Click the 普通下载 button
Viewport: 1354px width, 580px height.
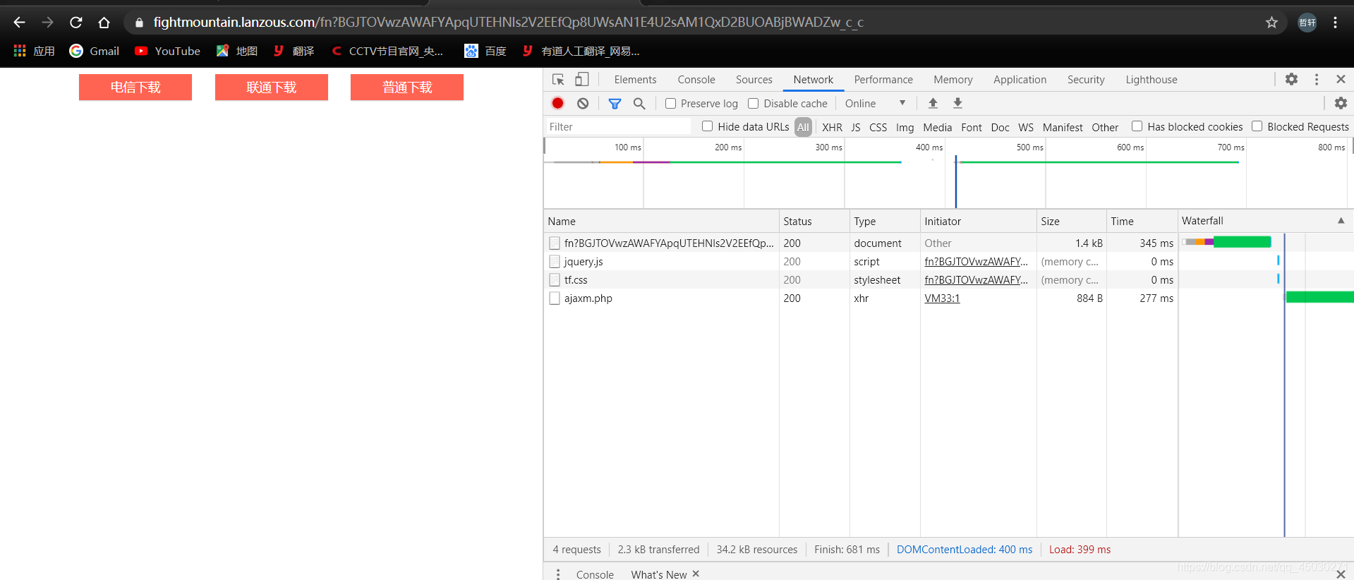(x=407, y=87)
